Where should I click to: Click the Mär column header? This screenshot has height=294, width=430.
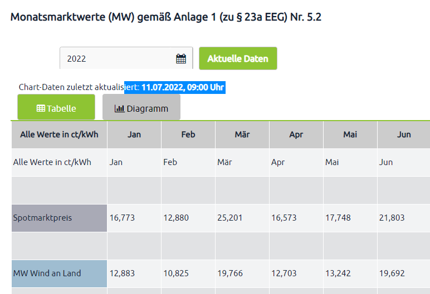pos(242,134)
